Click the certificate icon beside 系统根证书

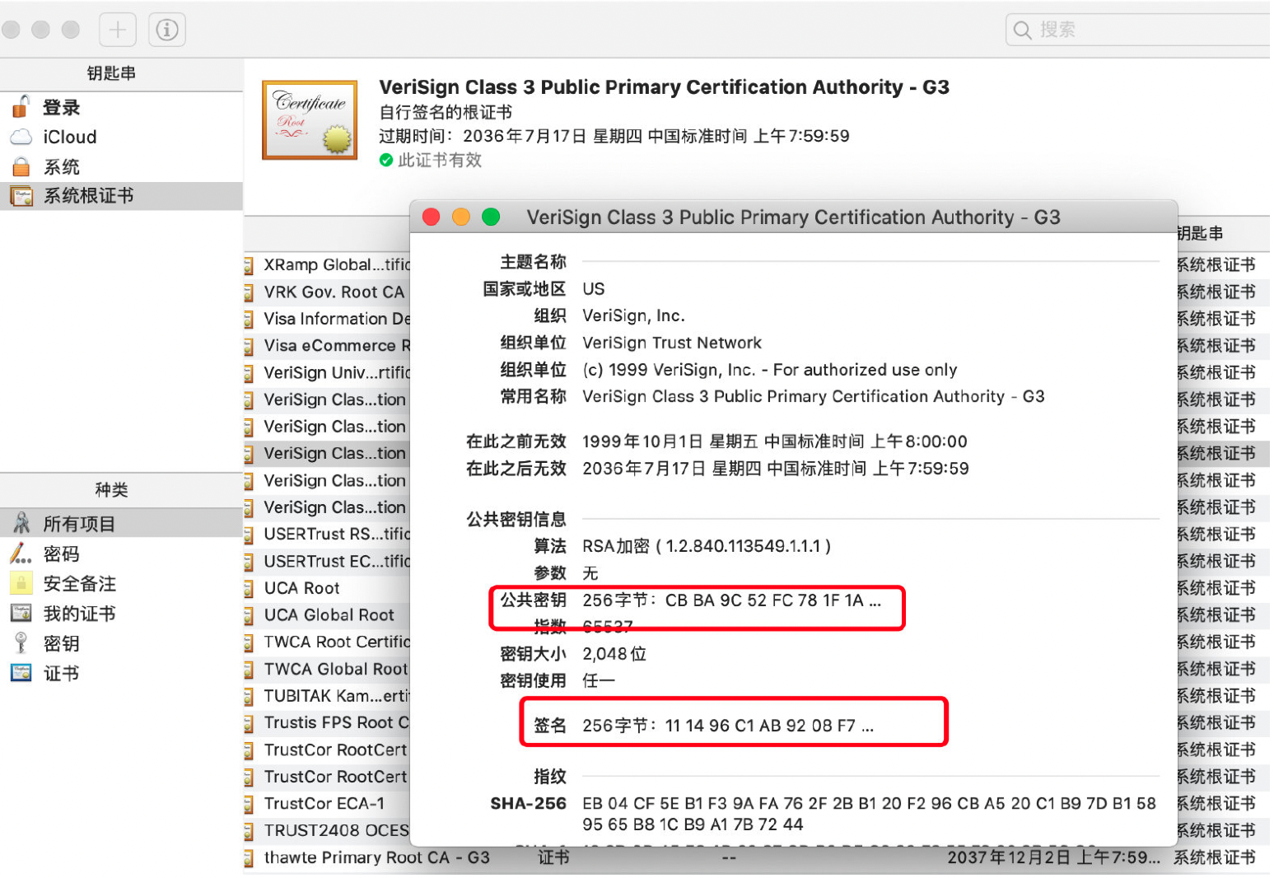pyautogui.click(x=21, y=196)
